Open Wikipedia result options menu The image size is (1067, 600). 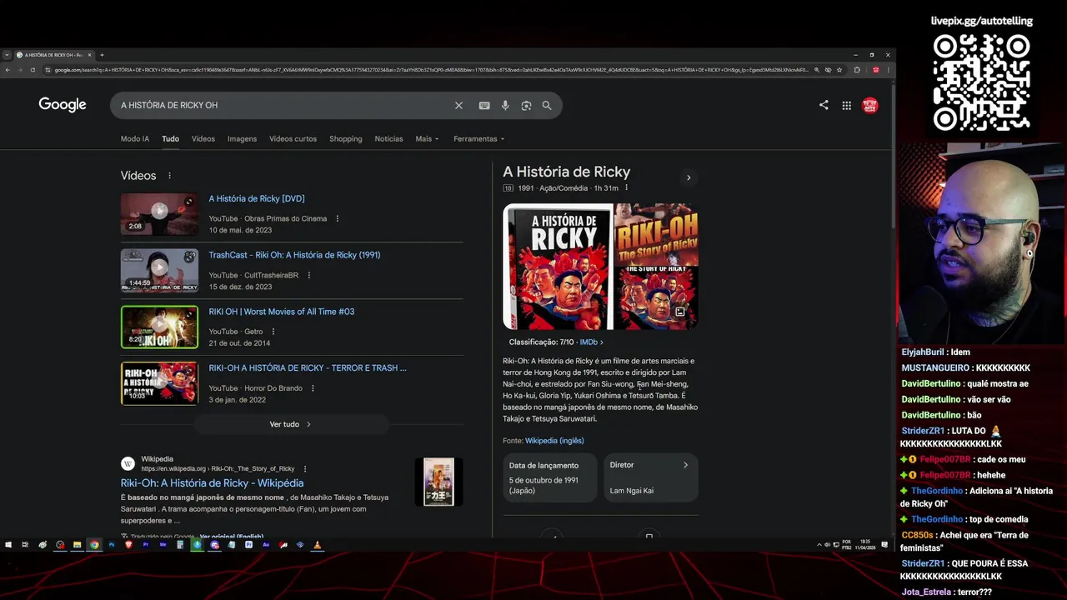point(305,469)
